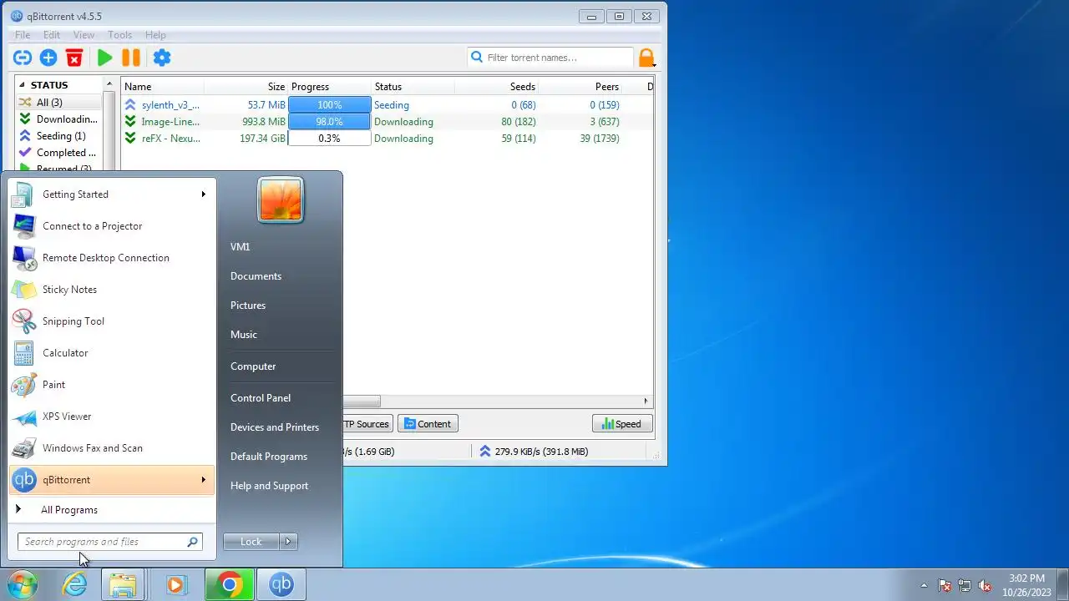This screenshot has height=601, width=1069.
Task: Switch to the HTTP Sources tab
Action: pyautogui.click(x=367, y=424)
